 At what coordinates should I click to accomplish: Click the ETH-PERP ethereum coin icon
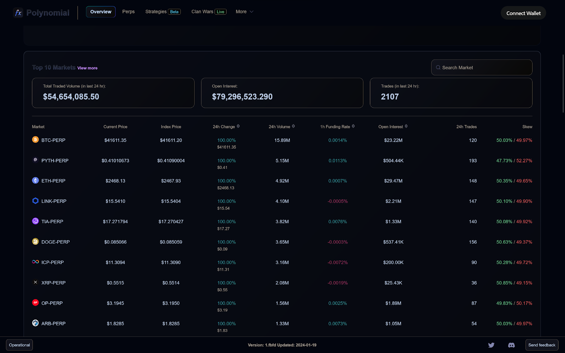[x=35, y=181]
